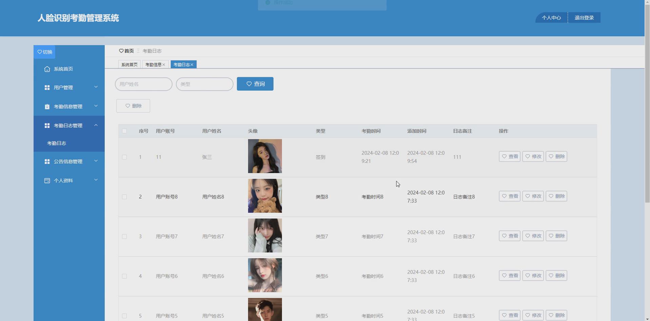The image size is (650, 321).
Task: Click the avatar thumbnail in 用户账号8 row
Action: click(x=265, y=196)
